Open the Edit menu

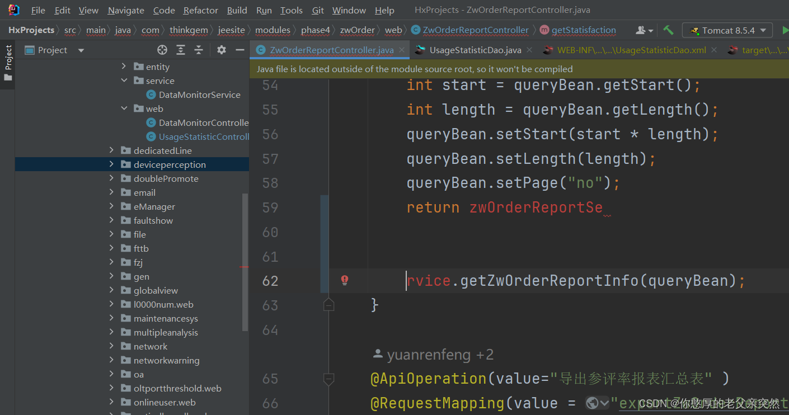coord(63,10)
